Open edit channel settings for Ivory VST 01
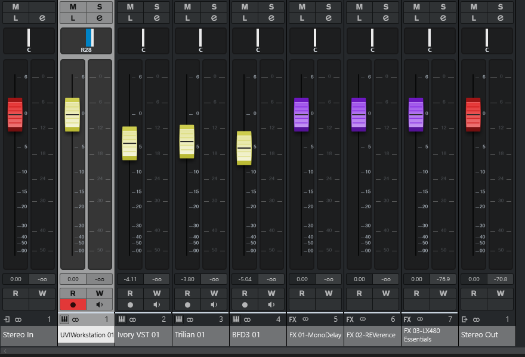The height and width of the screenshot is (357, 525). pyautogui.click(x=157, y=18)
